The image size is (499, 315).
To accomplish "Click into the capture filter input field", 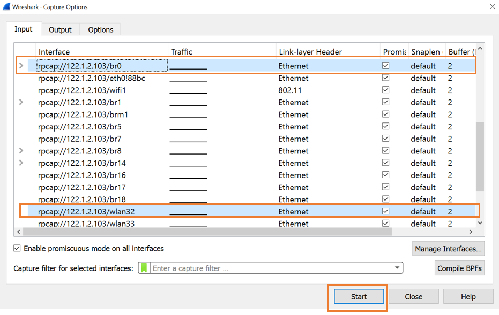I will point(271,268).
